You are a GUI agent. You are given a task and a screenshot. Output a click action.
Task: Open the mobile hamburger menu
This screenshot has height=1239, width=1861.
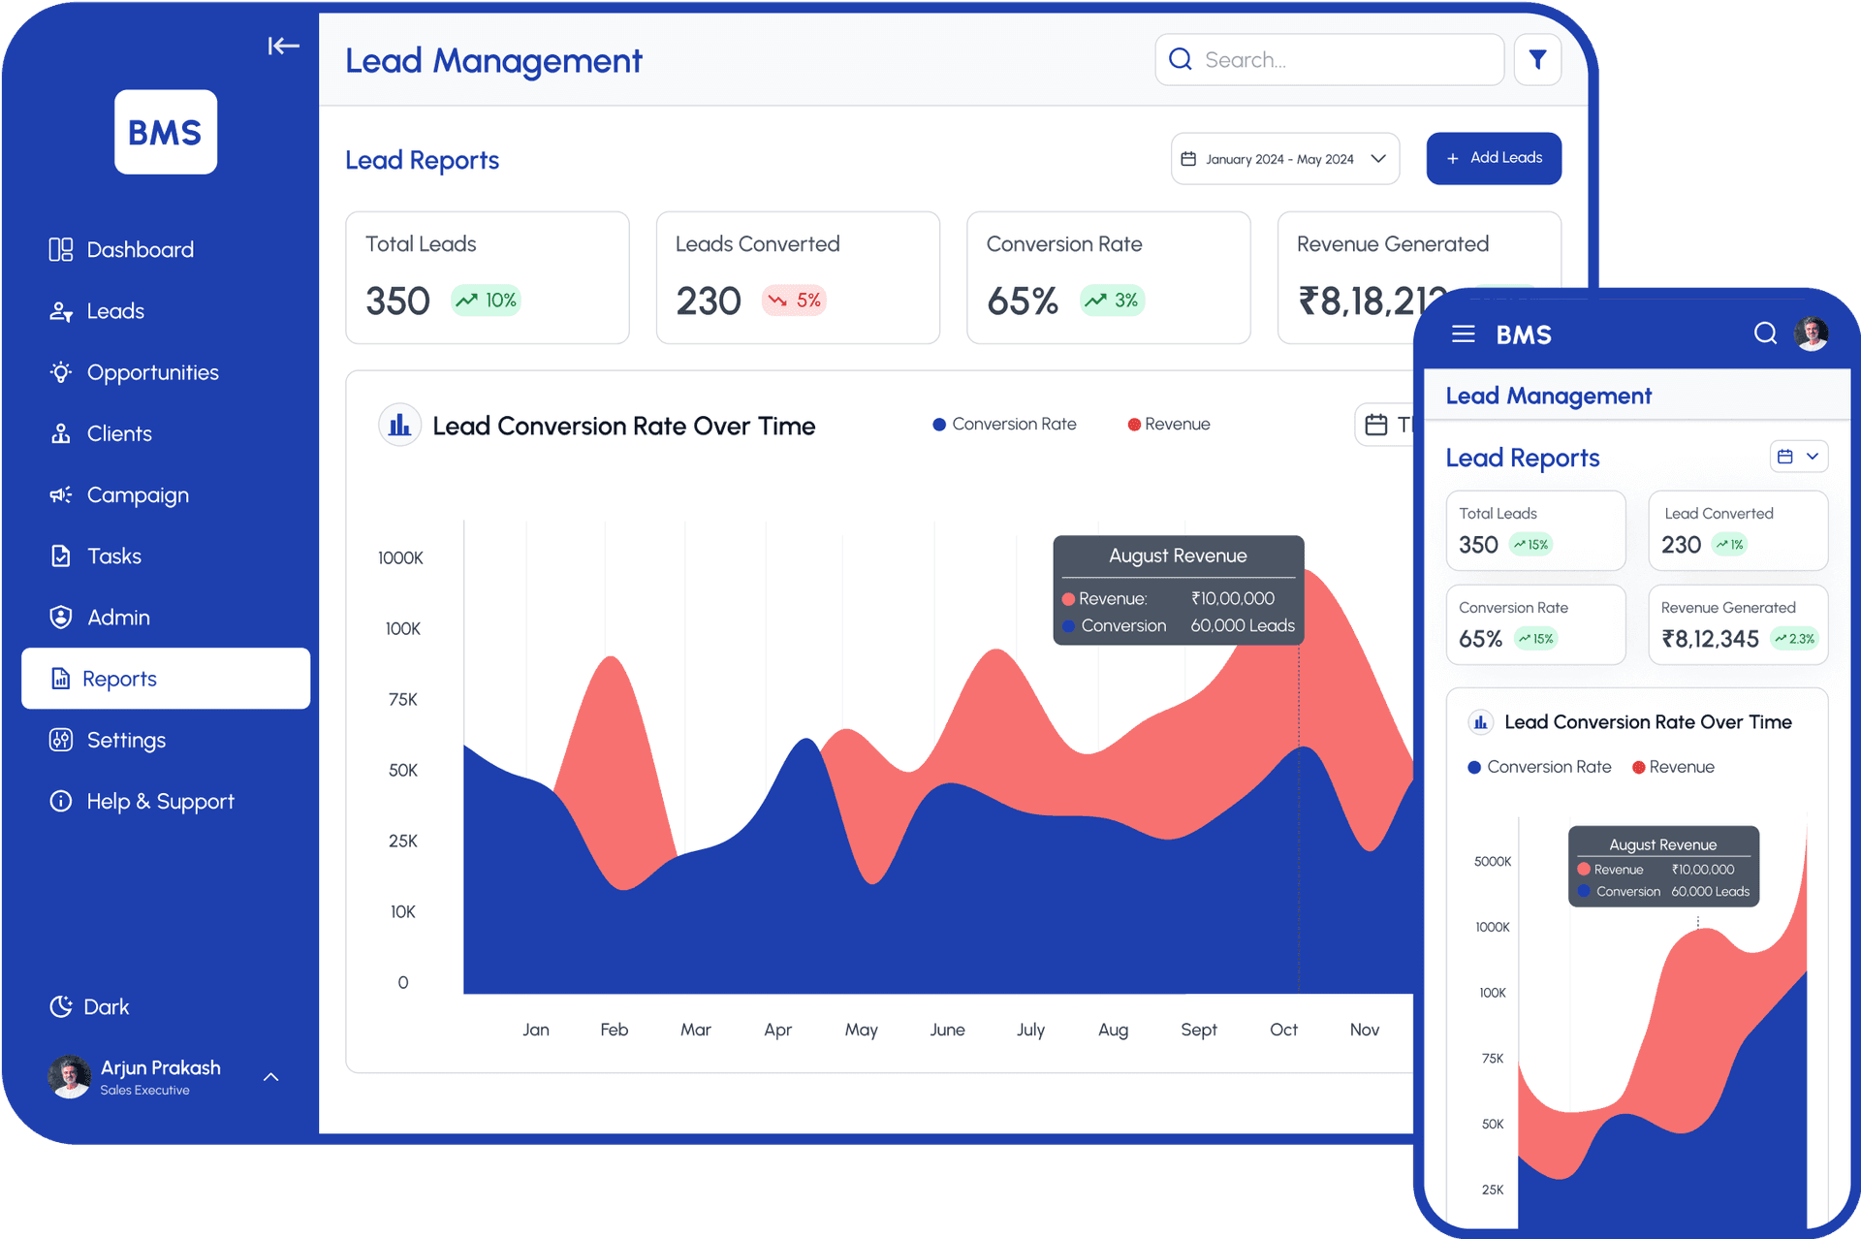pyautogui.click(x=1463, y=334)
